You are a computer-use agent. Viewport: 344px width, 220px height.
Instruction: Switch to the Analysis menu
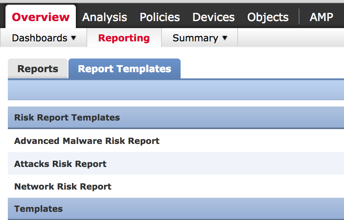click(x=104, y=17)
